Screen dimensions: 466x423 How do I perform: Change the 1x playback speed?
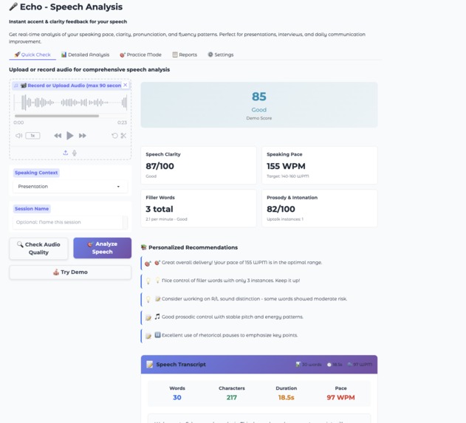(x=32, y=136)
